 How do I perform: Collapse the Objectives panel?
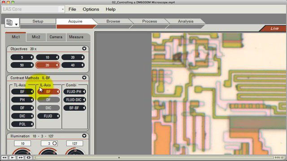pos(84,49)
